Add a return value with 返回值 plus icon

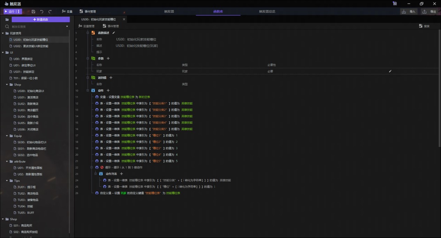[x=111, y=78]
